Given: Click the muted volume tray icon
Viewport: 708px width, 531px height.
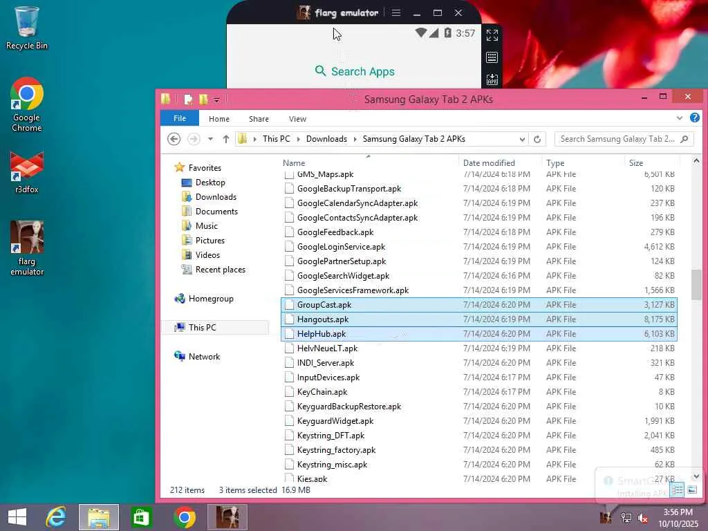Looking at the screenshot, I should click(643, 518).
